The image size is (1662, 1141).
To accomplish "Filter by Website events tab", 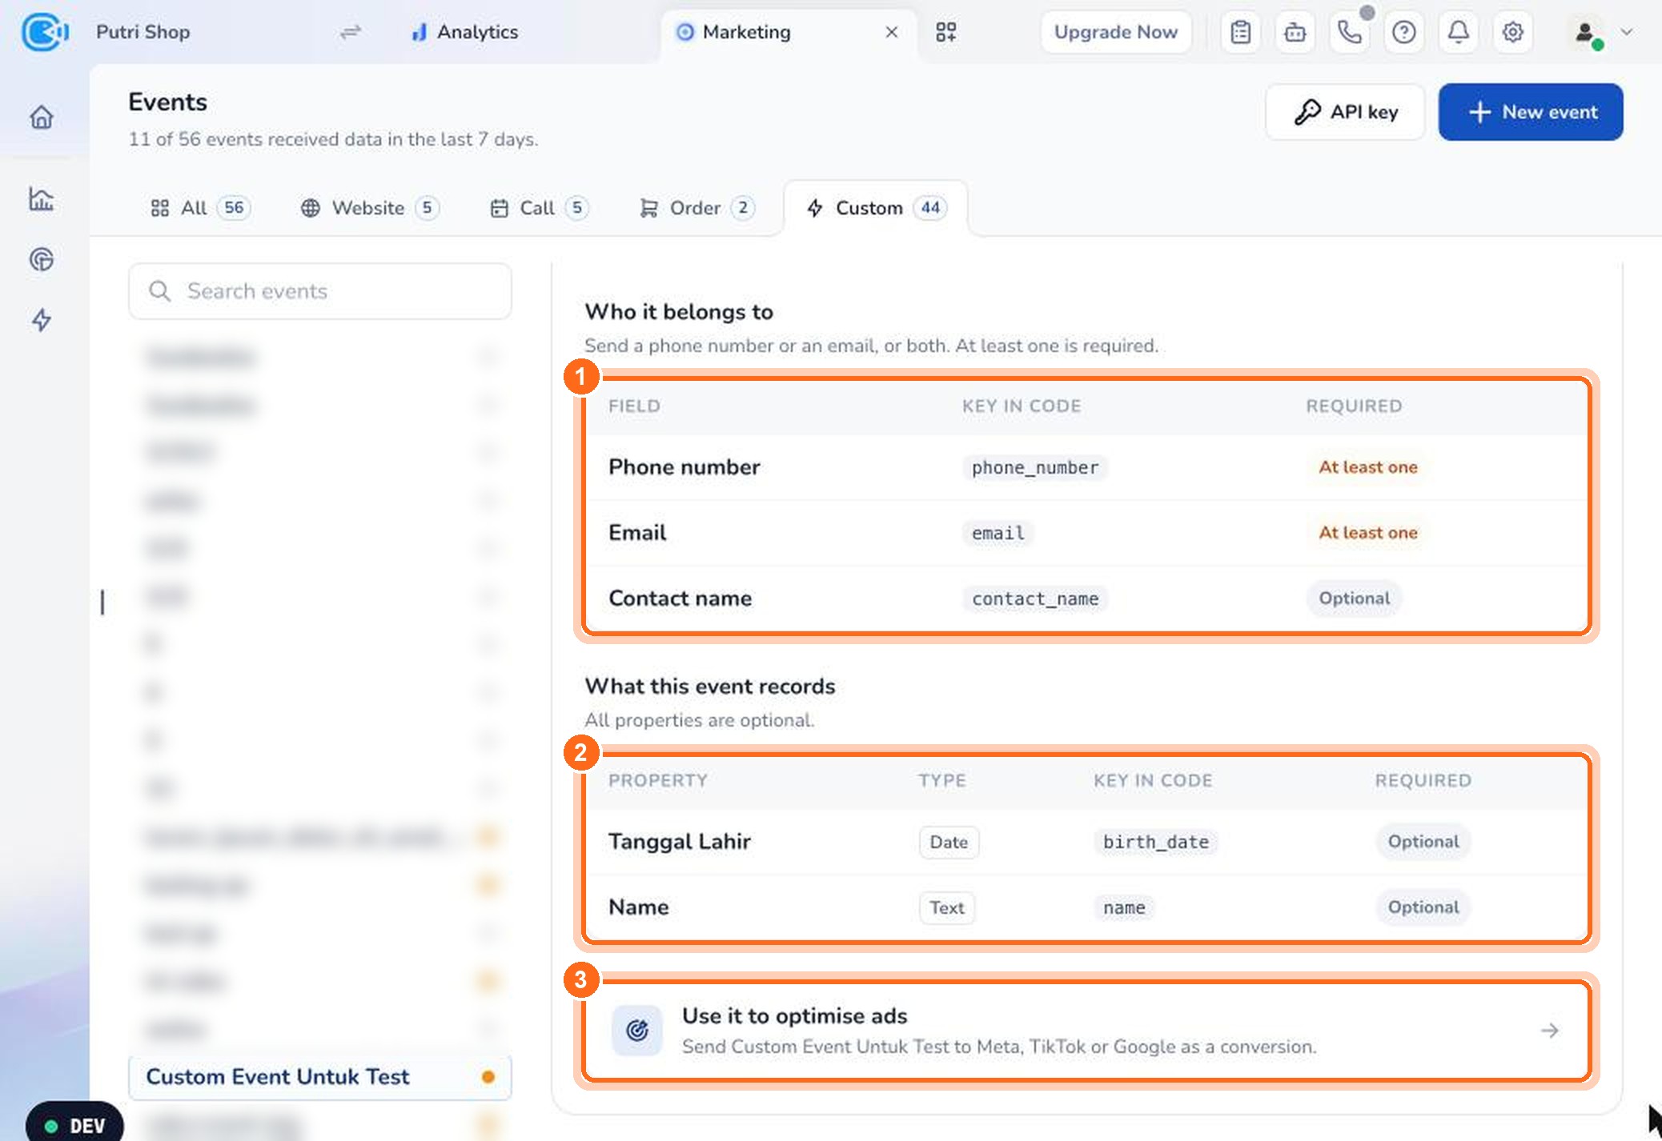I will click(x=370, y=208).
